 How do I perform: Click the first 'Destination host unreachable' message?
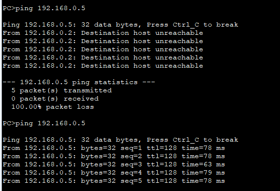[142, 33]
